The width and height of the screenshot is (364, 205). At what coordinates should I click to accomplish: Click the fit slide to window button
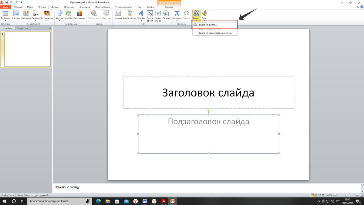click(361, 195)
